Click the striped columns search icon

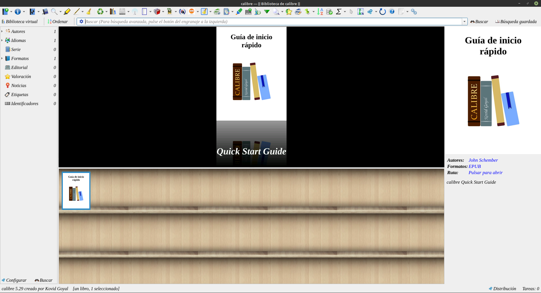(361, 12)
